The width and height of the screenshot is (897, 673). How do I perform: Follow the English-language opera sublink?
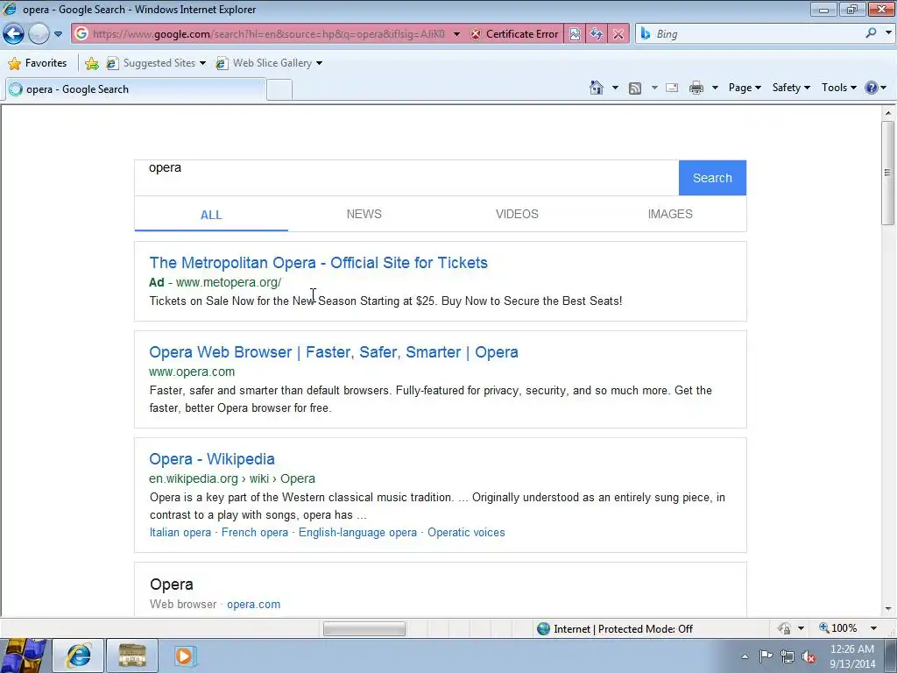tap(357, 532)
